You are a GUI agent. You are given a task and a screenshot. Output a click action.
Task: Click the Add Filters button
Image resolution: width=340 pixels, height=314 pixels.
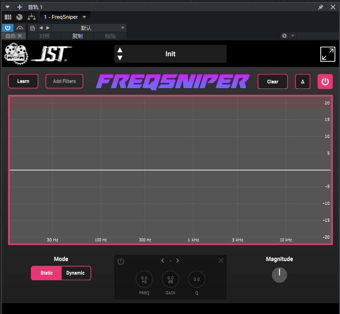pyautogui.click(x=65, y=81)
